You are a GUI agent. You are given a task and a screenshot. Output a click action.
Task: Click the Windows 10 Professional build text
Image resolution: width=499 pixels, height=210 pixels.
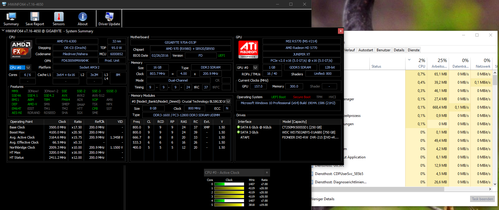(288, 103)
